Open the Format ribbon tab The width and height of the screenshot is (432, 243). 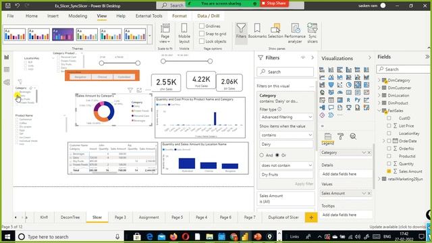tap(180, 16)
